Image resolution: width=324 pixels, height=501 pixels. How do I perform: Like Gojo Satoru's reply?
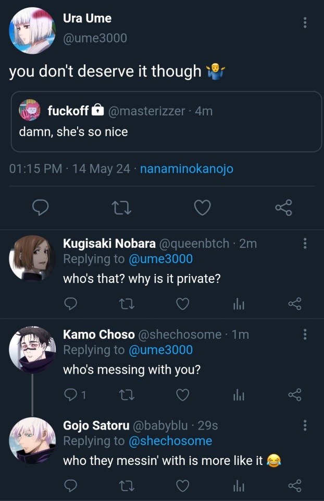click(182, 486)
